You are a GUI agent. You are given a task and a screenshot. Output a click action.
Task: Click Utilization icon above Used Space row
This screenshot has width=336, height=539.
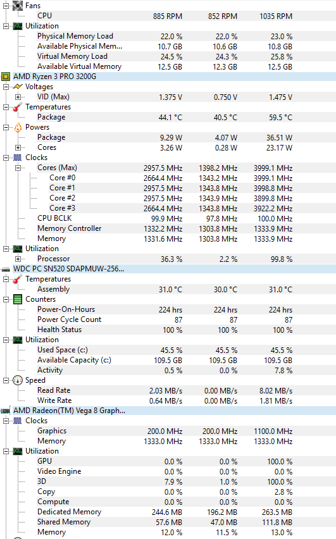pos(18,340)
